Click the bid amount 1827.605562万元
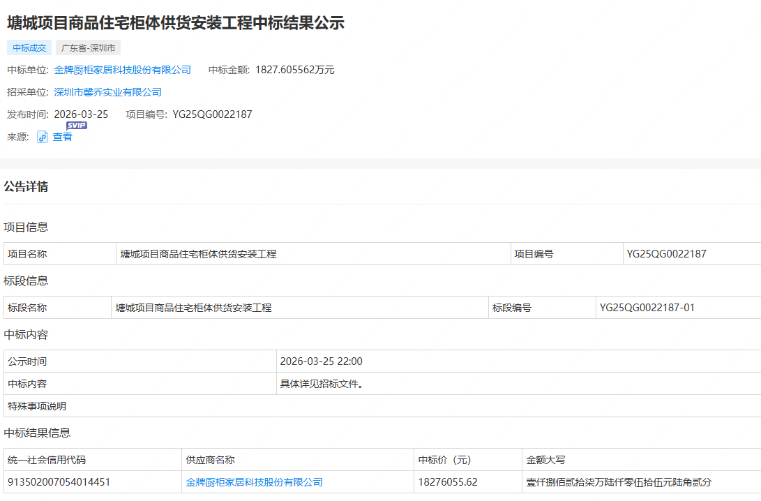Screen dimensions: 761x501 (295, 70)
